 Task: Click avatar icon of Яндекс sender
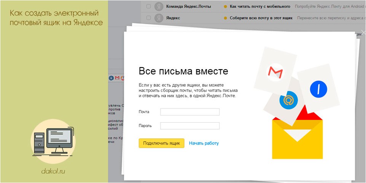coord(159,18)
